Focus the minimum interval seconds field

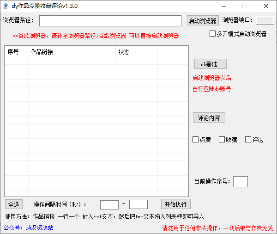pyautogui.click(x=109, y=204)
